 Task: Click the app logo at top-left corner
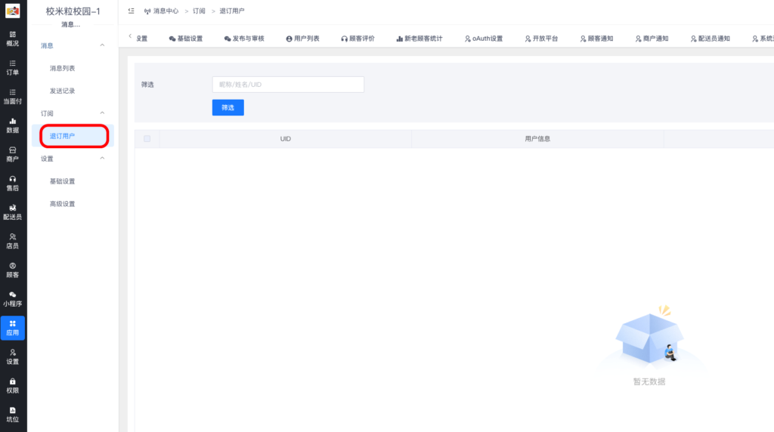click(x=12, y=11)
